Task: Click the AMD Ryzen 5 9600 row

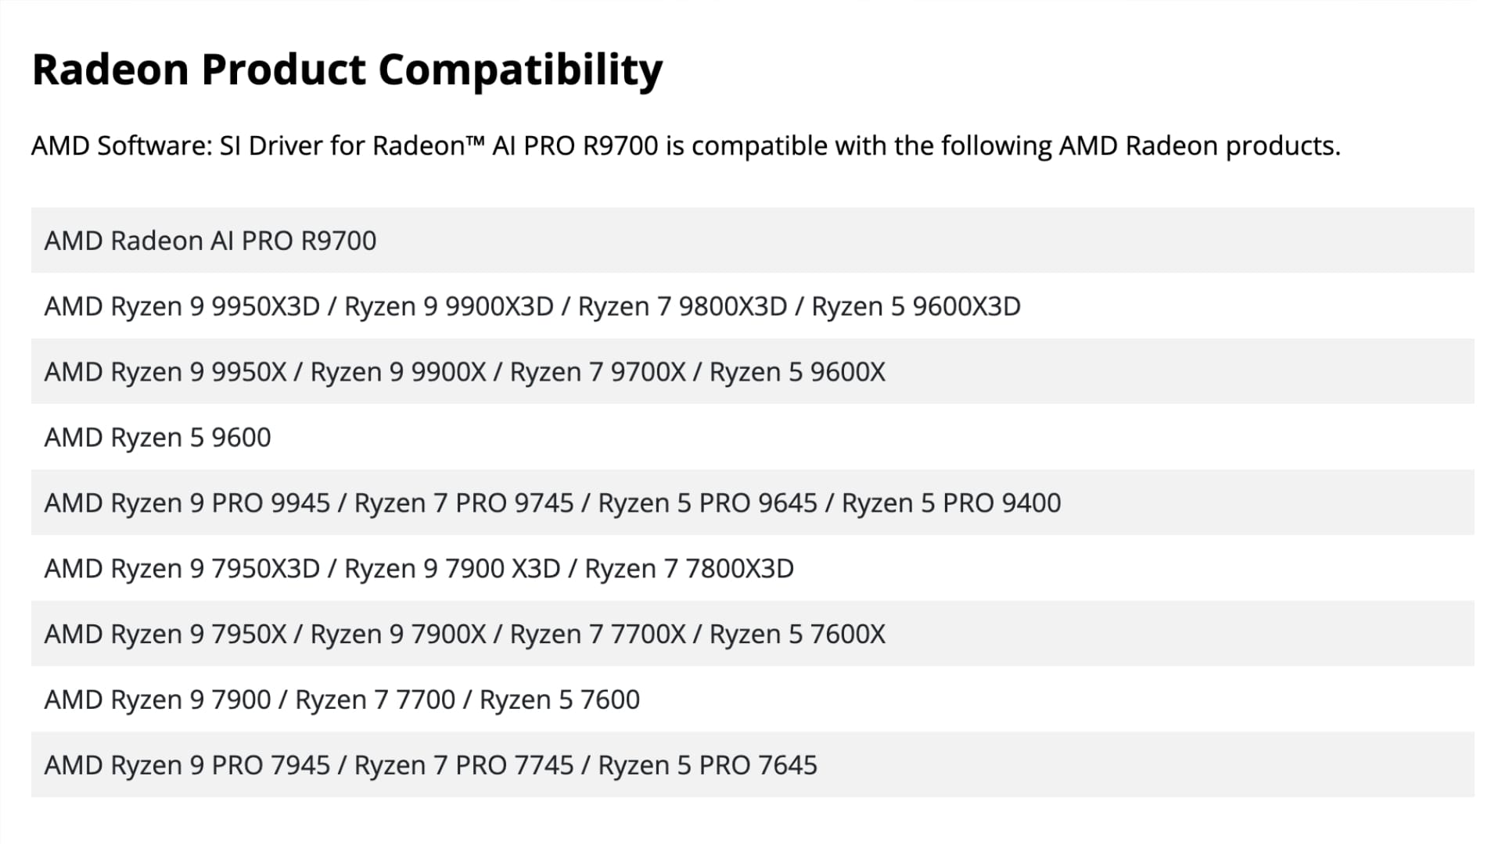Action: (x=753, y=438)
